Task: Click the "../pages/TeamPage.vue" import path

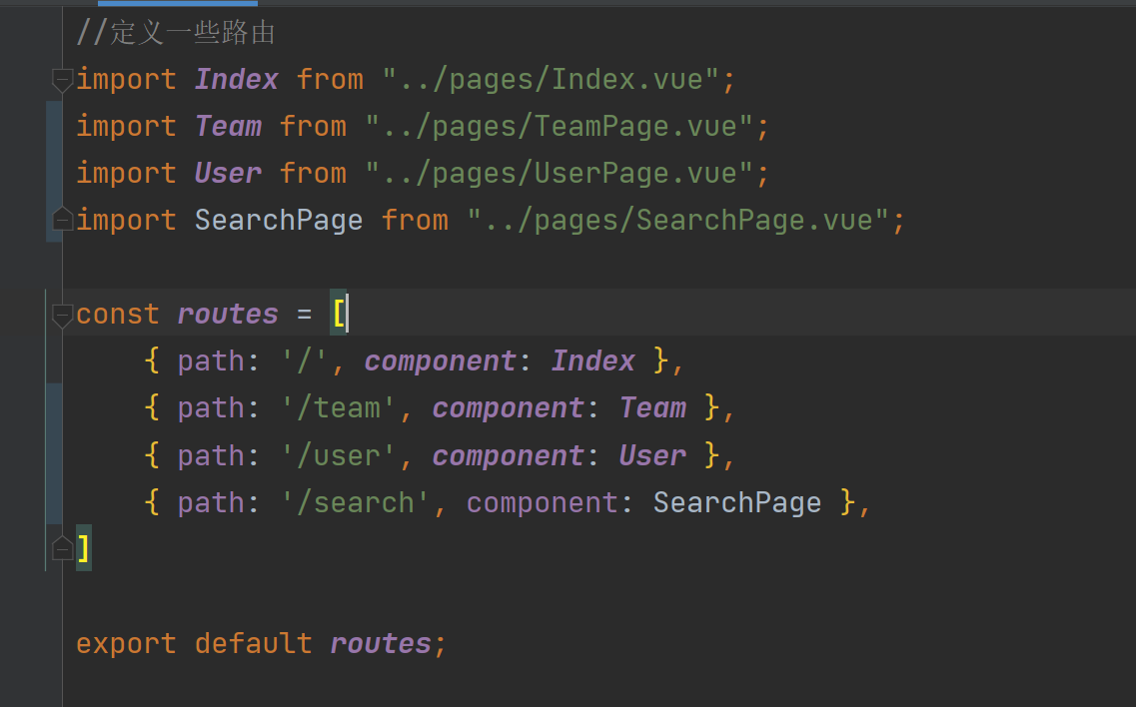Action: pyautogui.click(x=559, y=126)
